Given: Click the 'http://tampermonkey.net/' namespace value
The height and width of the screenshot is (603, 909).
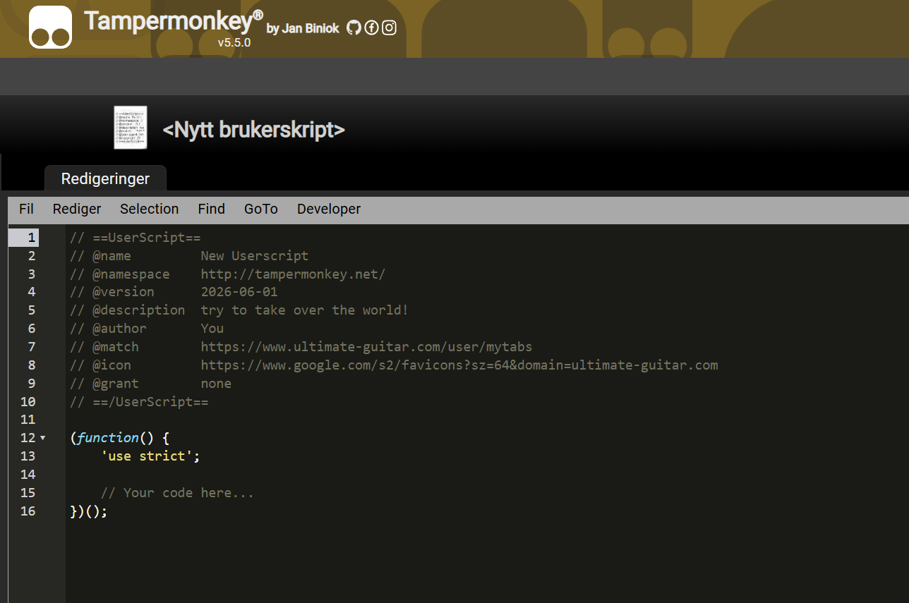Looking at the screenshot, I should click(294, 274).
